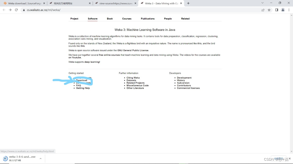Image resolution: width=293 pixels, height=164 pixels.
Task: Open the History link
Action: [181, 80]
